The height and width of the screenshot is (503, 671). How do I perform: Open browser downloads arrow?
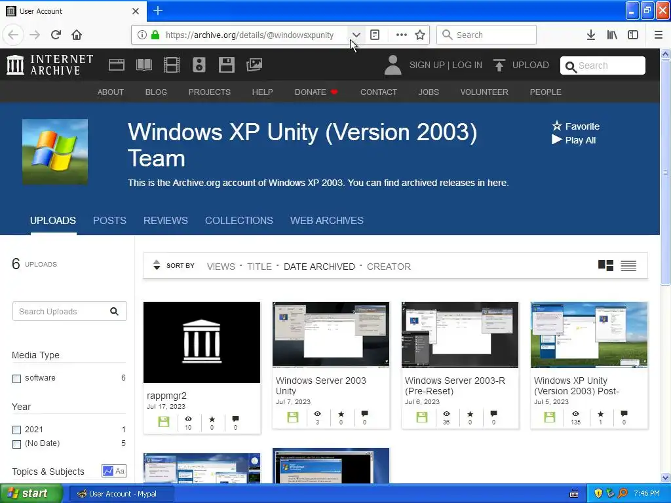coord(591,35)
